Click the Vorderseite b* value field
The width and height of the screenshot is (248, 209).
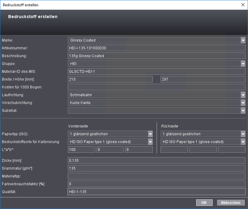pos(139,150)
